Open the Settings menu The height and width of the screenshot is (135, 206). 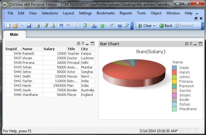85,13
